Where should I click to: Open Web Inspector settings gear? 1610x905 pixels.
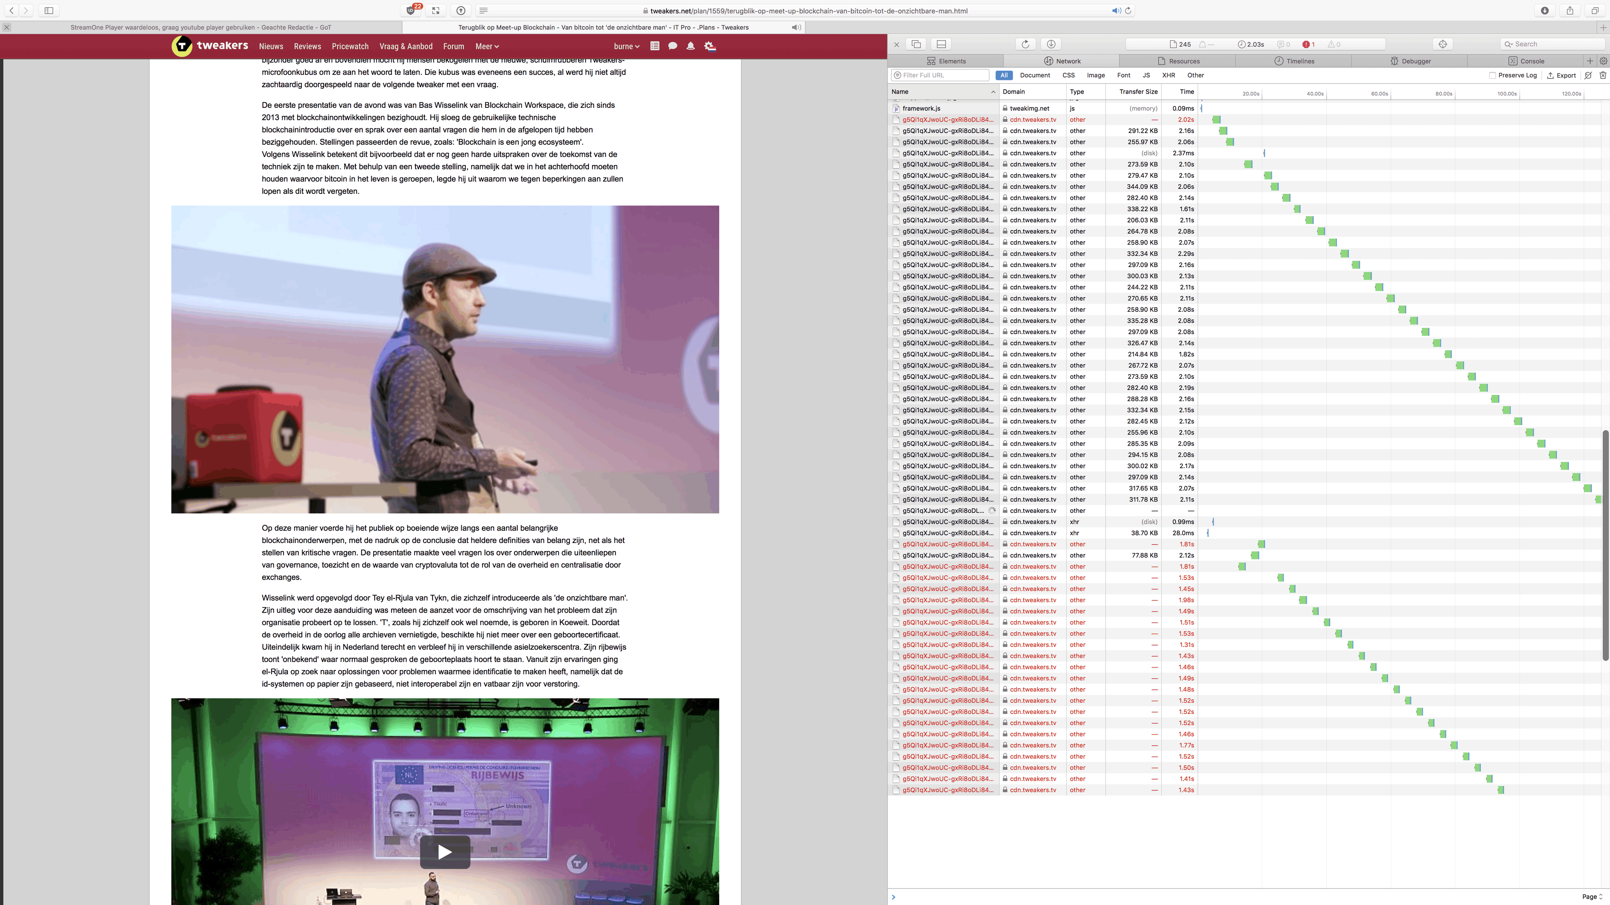click(x=1603, y=61)
